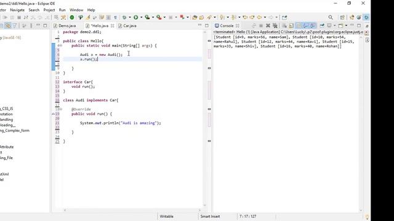The width and height of the screenshot is (394, 221).
Task: Open the Run menu
Action: (62, 10)
